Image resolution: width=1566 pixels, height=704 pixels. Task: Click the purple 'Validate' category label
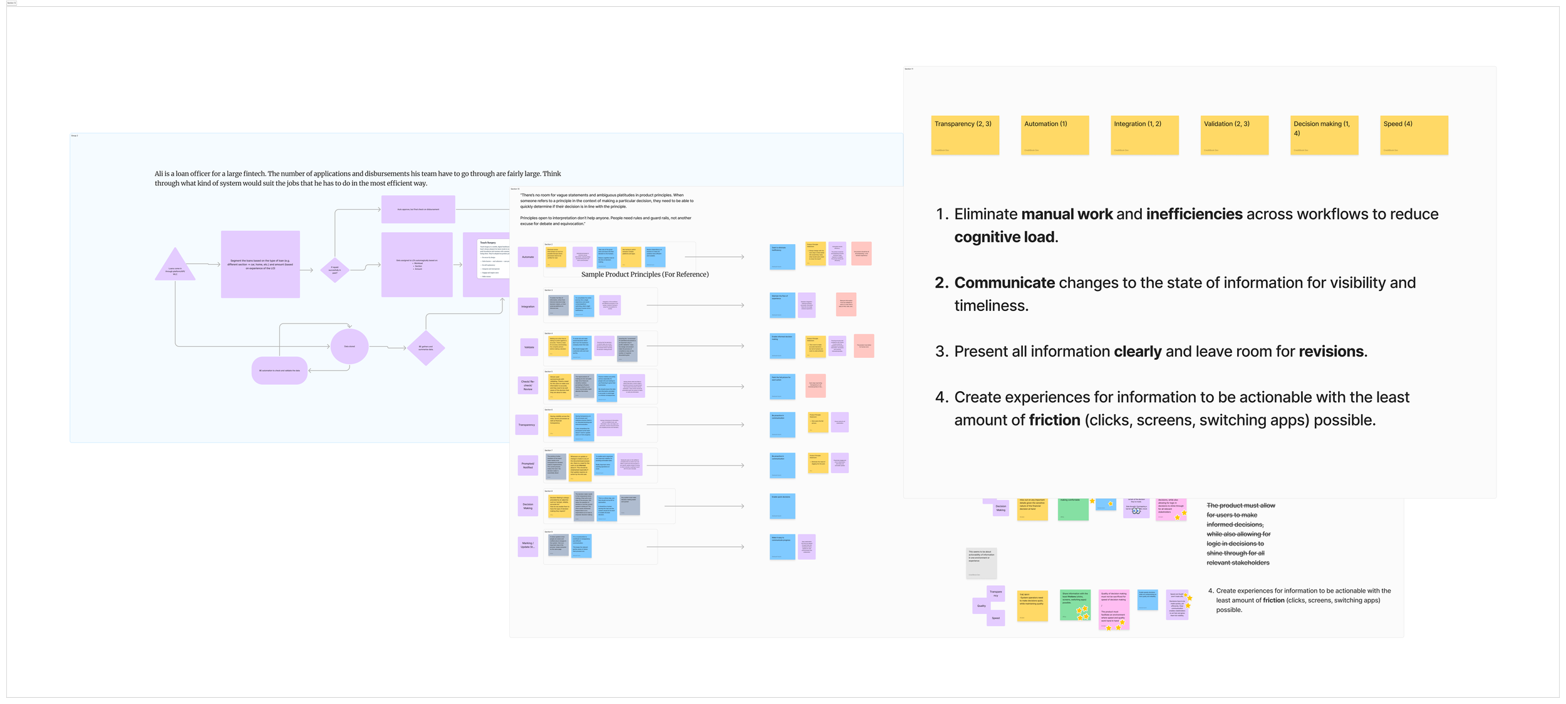coord(529,347)
